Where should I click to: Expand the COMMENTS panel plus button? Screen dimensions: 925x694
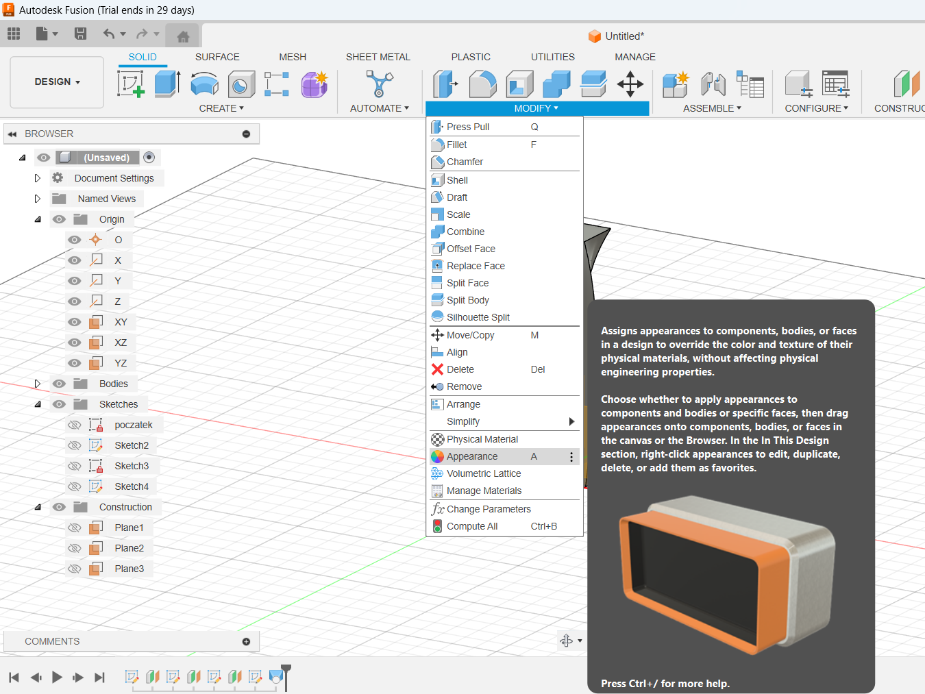coord(246,642)
